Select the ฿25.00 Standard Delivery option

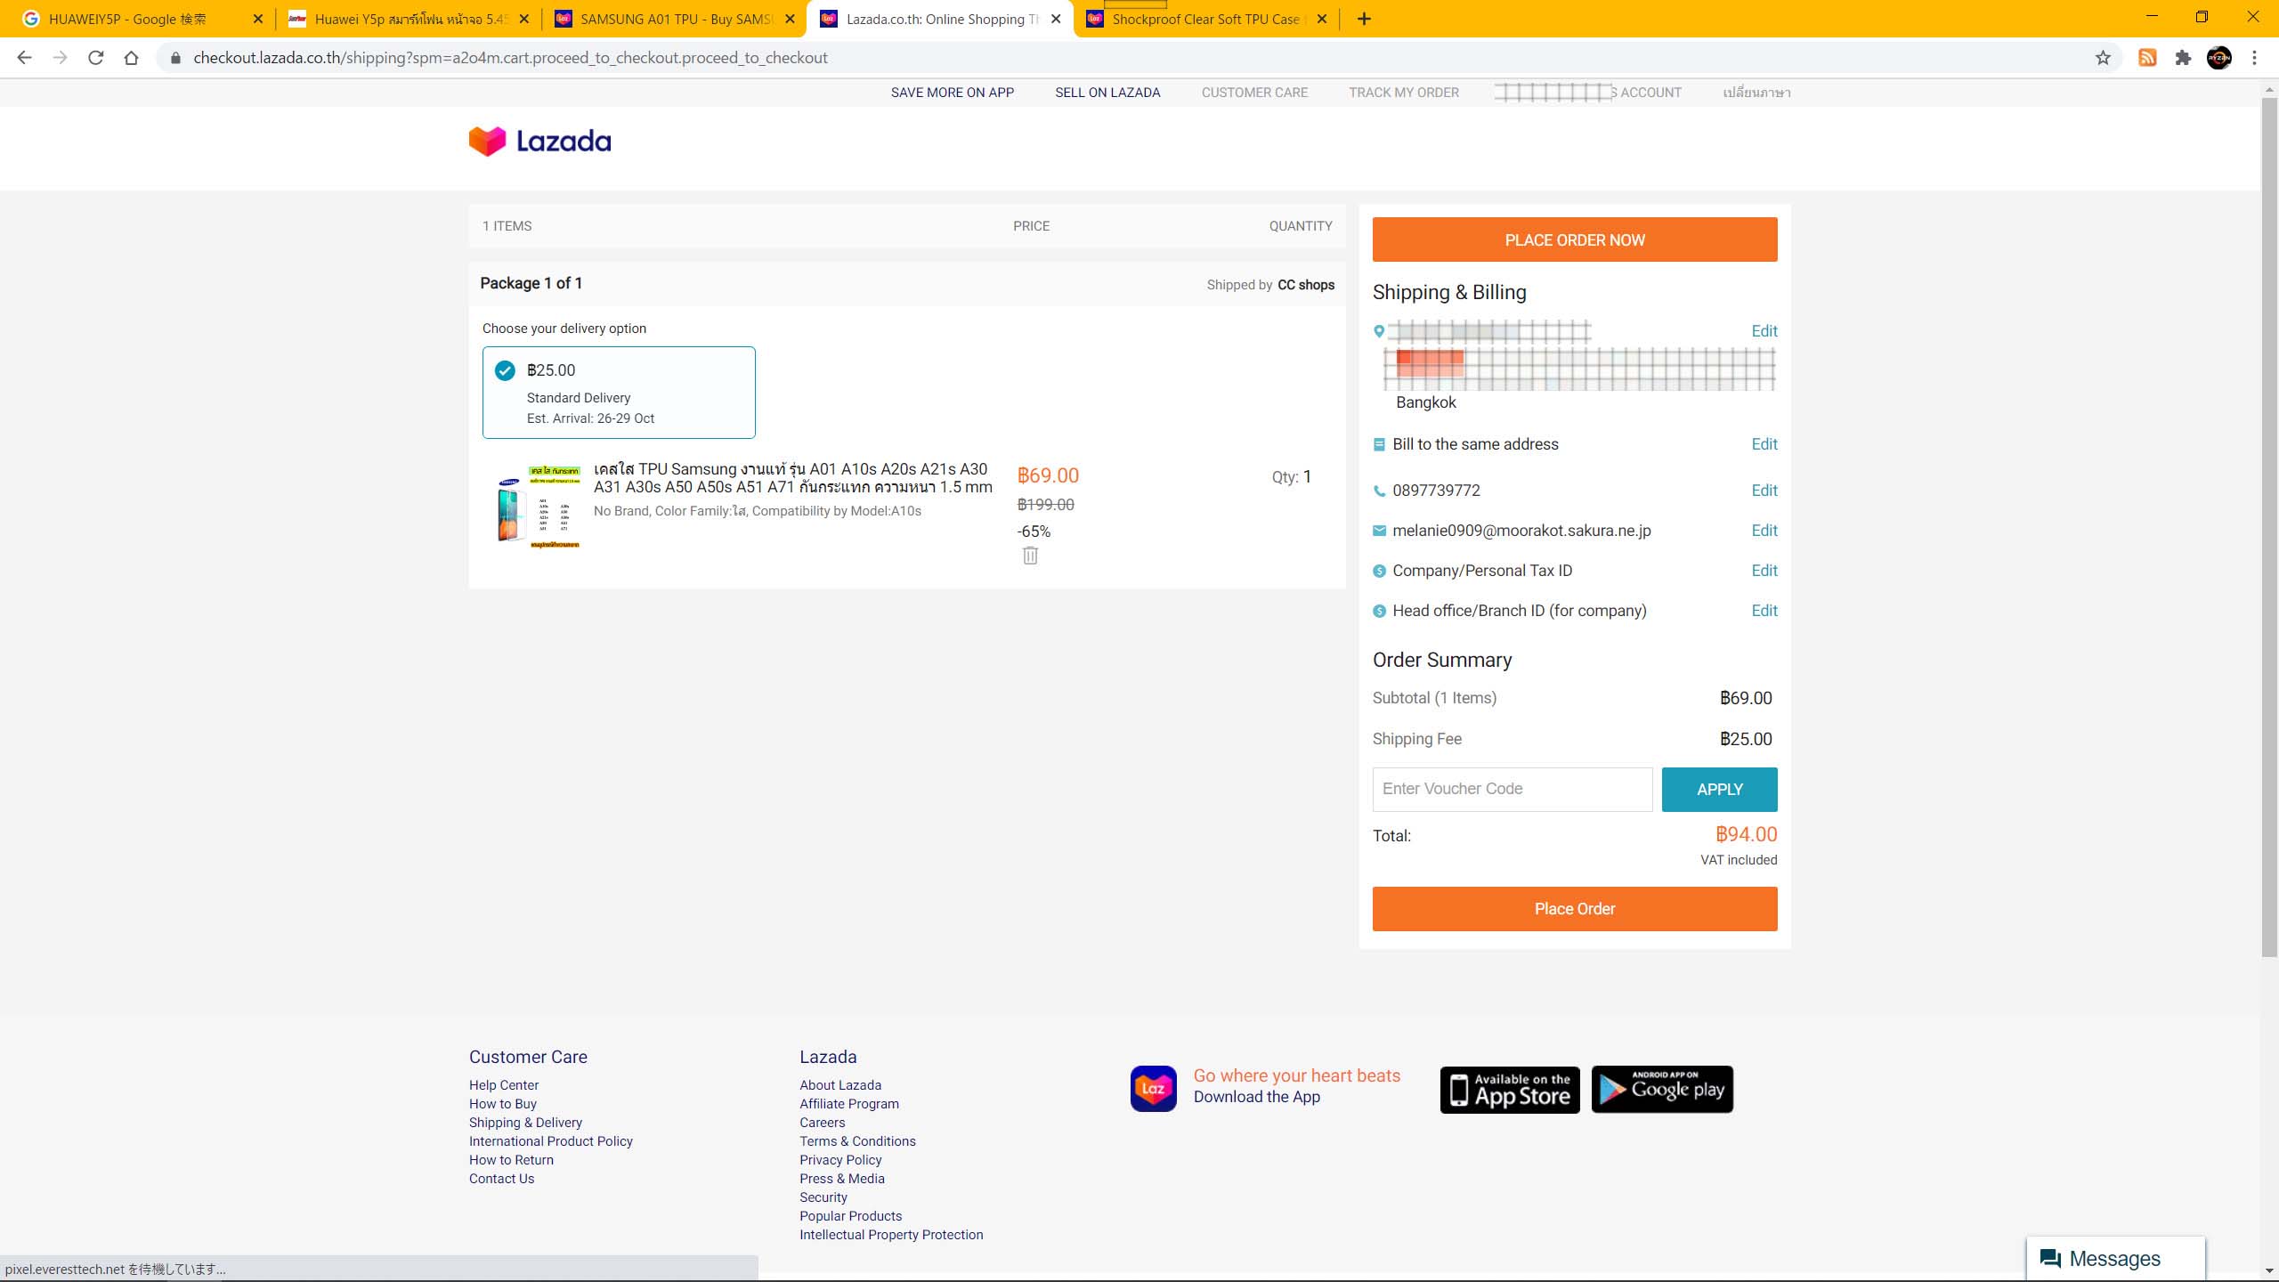(619, 393)
